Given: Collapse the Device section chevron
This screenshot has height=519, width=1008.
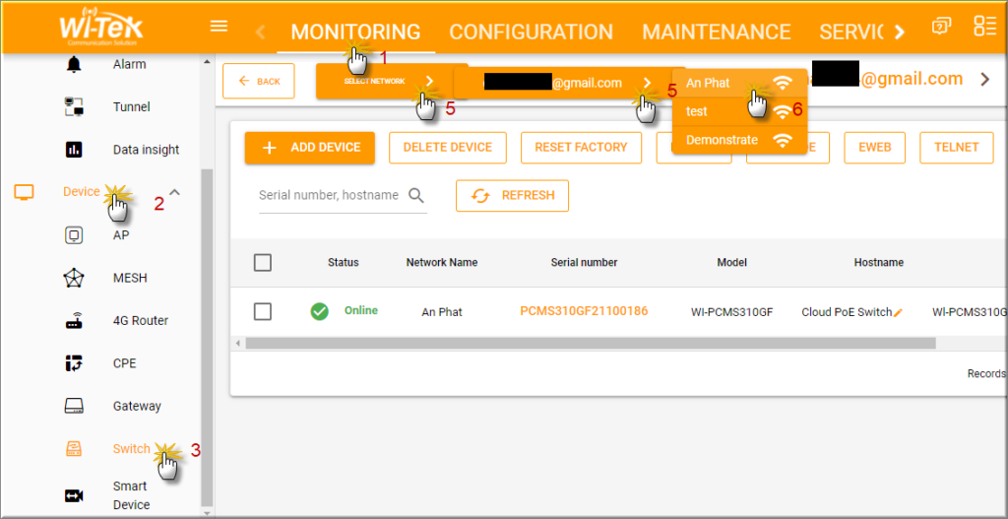Looking at the screenshot, I should coord(175,192).
